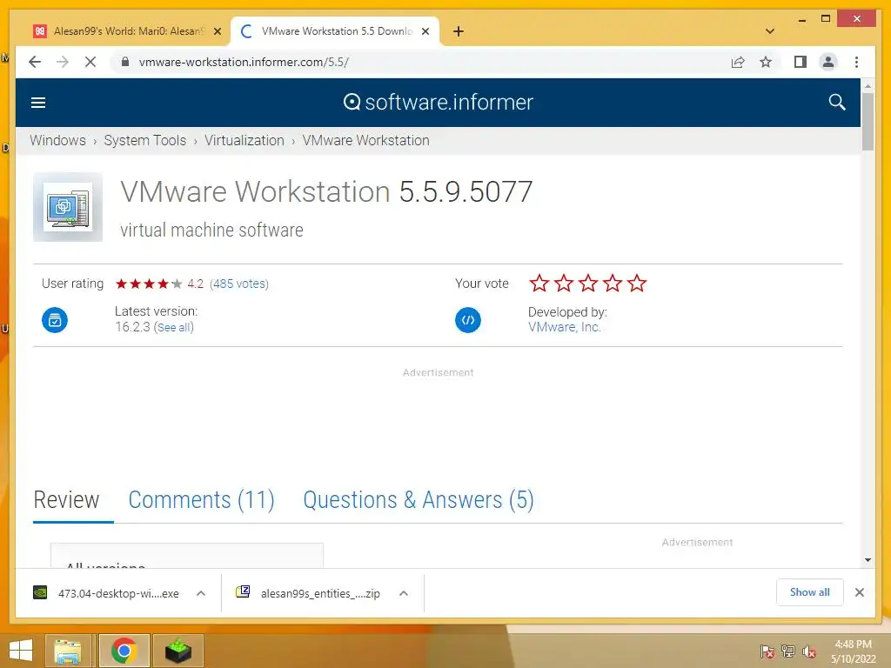Click the network tray icon
Screen dimensions: 891x668
788,651
